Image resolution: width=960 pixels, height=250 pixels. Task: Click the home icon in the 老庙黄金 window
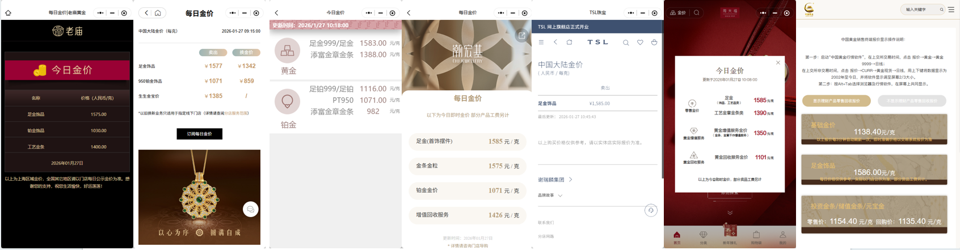click(x=8, y=13)
